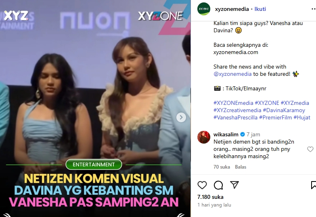This screenshot has height=217, width=316.
Task: Open the xyzonemedia profile picture
Action: [204, 9]
